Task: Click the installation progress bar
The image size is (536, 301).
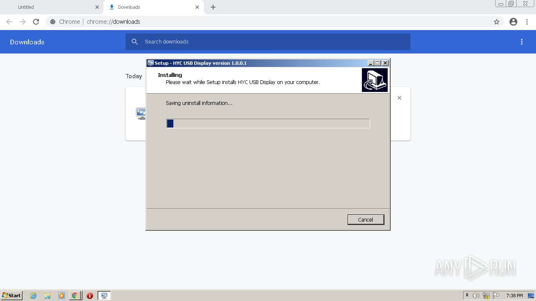Action: click(x=268, y=123)
